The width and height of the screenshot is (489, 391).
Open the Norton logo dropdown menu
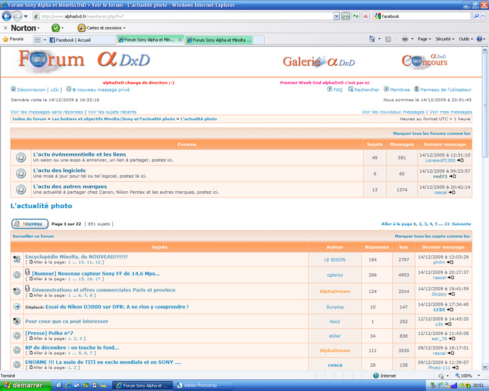pos(26,27)
